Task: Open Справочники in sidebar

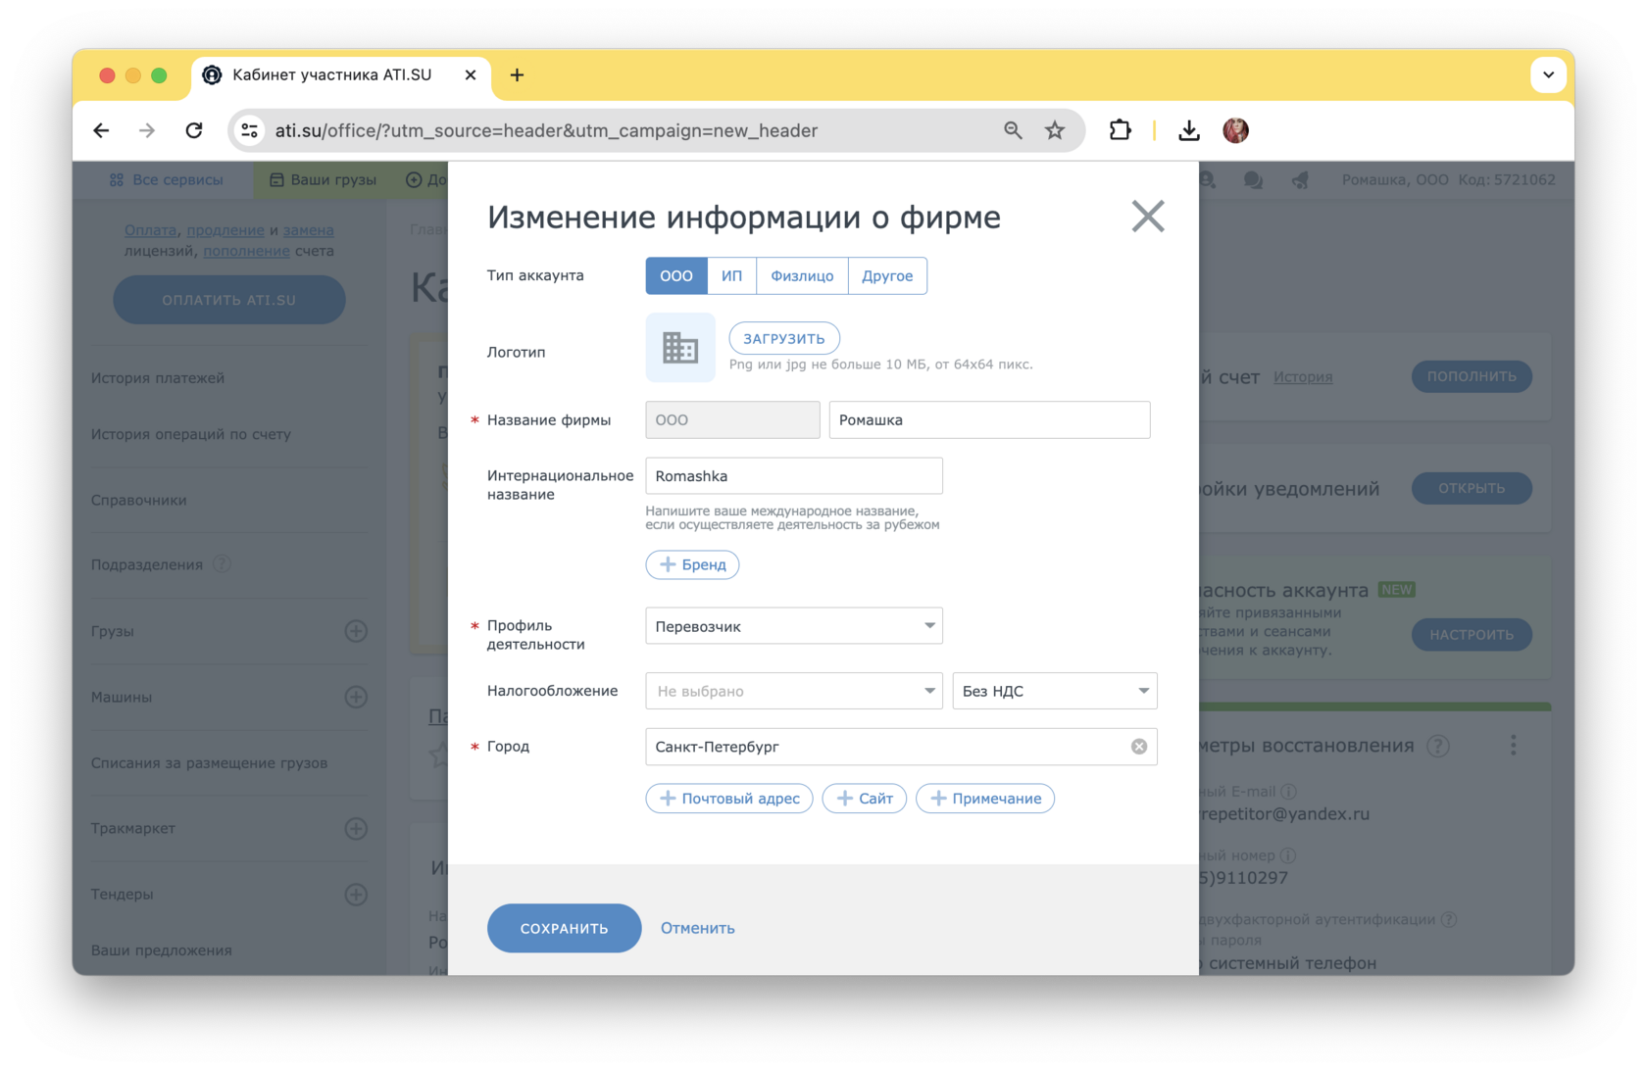Action: [139, 500]
